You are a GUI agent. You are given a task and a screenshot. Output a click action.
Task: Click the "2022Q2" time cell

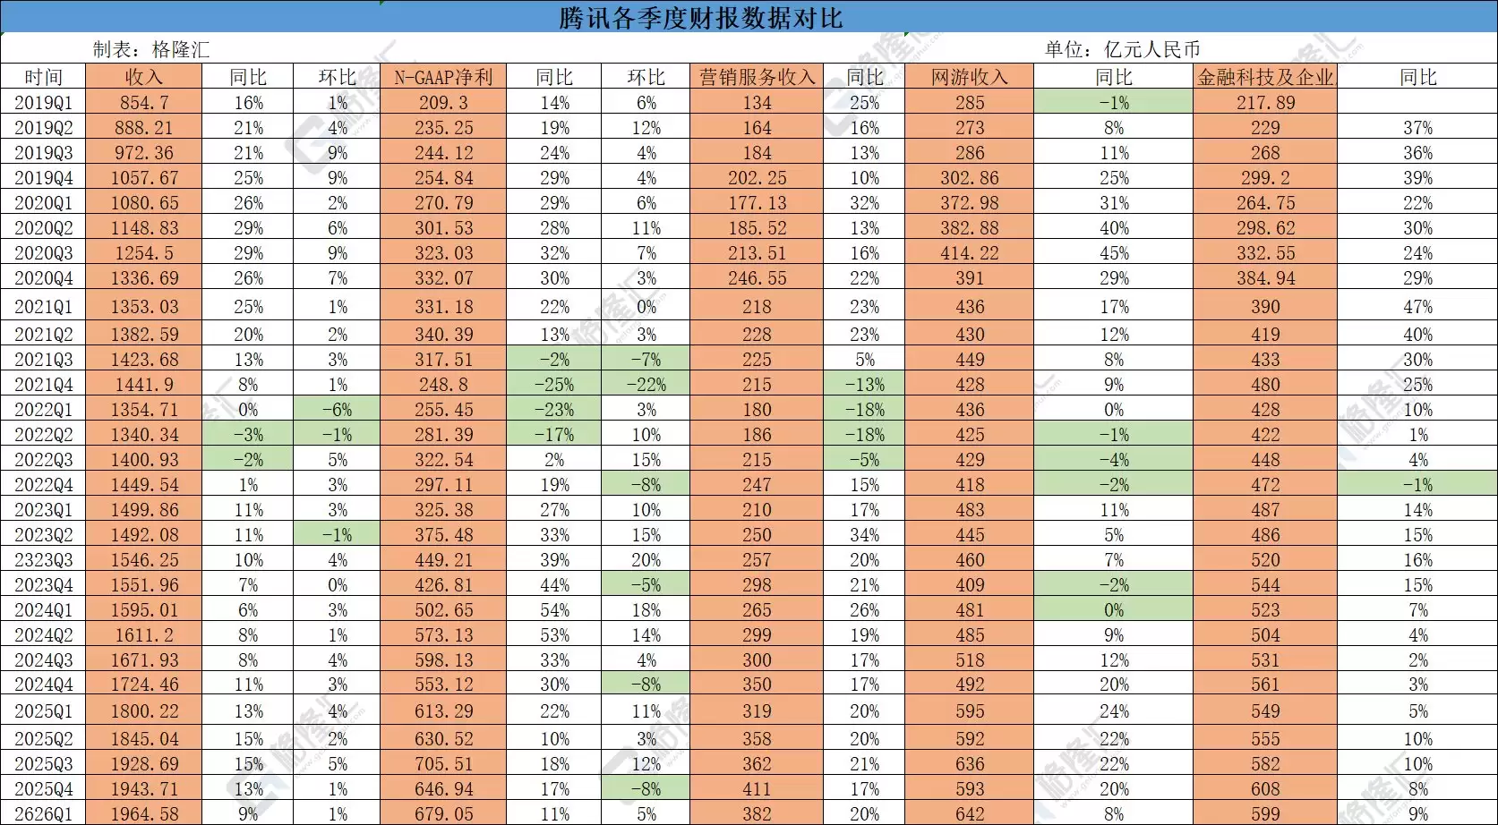(44, 435)
